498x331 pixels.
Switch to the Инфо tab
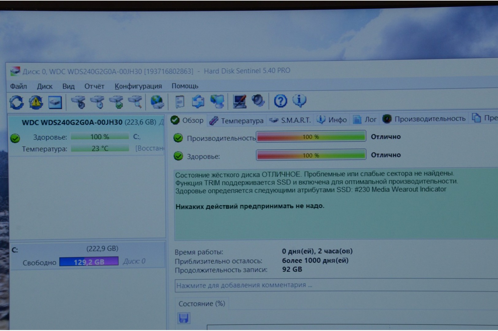click(x=331, y=120)
